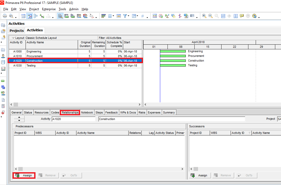
Task: Click the Zoom Out magnifier
Action: coord(210,16)
